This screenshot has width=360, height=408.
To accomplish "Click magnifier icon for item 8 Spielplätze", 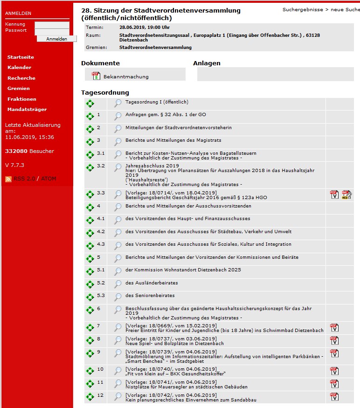I will [x=118, y=341].
